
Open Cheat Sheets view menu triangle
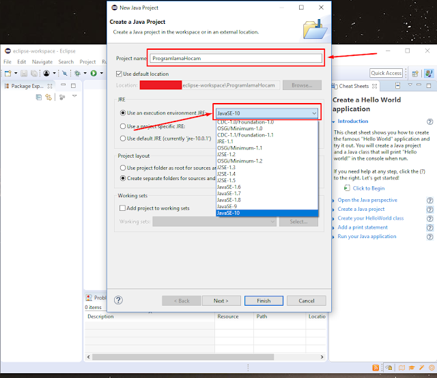[410, 85]
